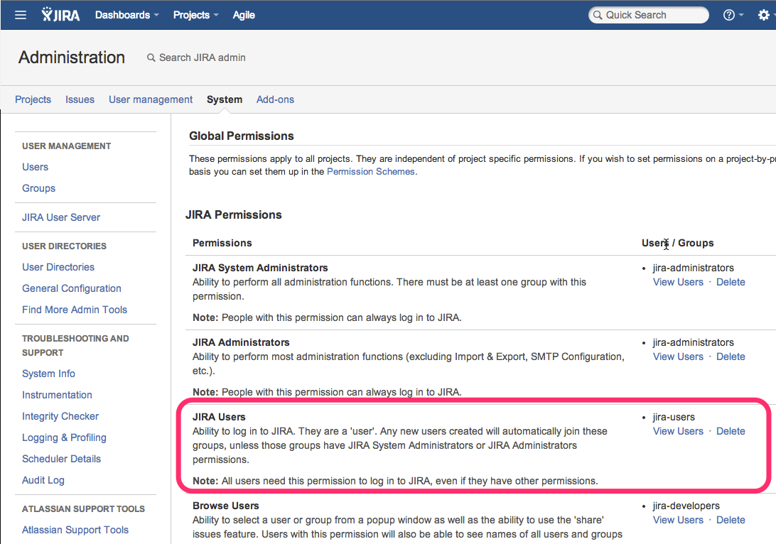The width and height of the screenshot is (776, 544).
Task: Open the help question mark menu
Action: (x=733, y=15)
